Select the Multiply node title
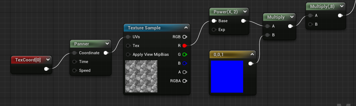This screenshot has width=356, height=106. tap(276, 17)
